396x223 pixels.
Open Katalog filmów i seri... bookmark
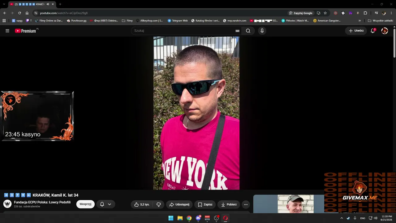(x=205, y=21)
